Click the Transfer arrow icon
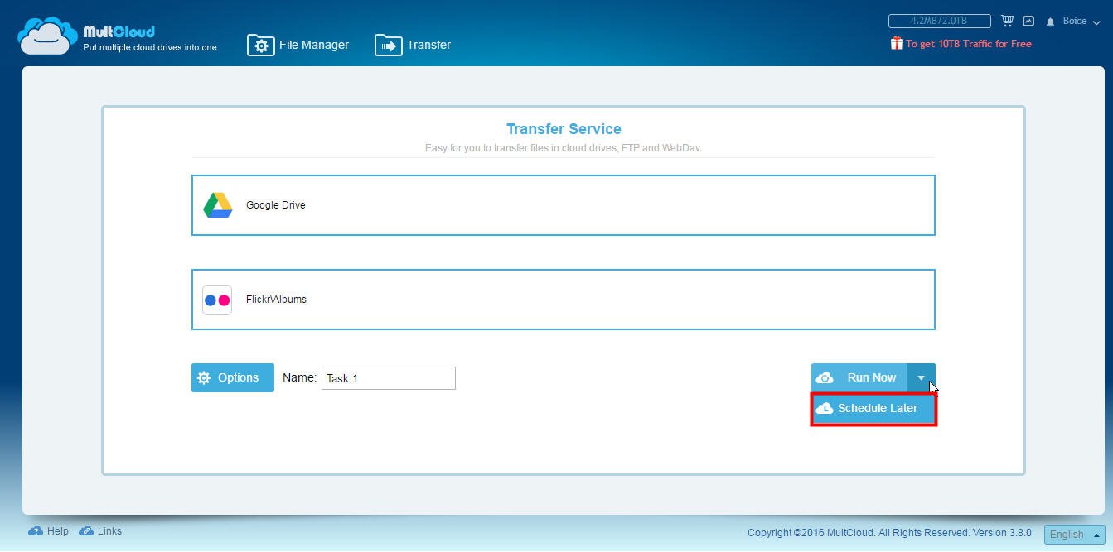Image resolution: width=1113 pixels, height=552 pixels. (389, 46)
